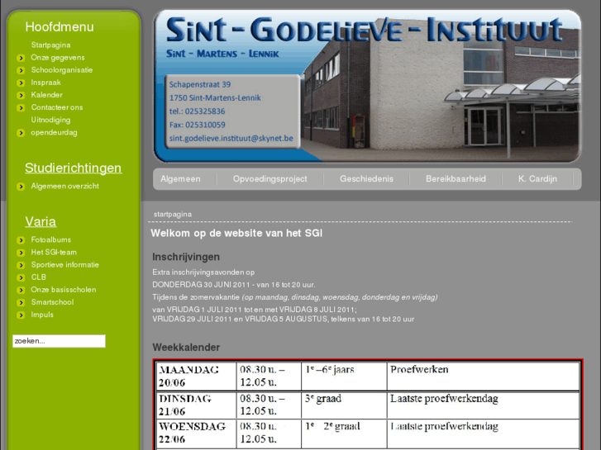This screenshot has width=601, height=450.
Task: Click the MAANDAG 20/06 table cell
Action: click(x=197, y=376)
